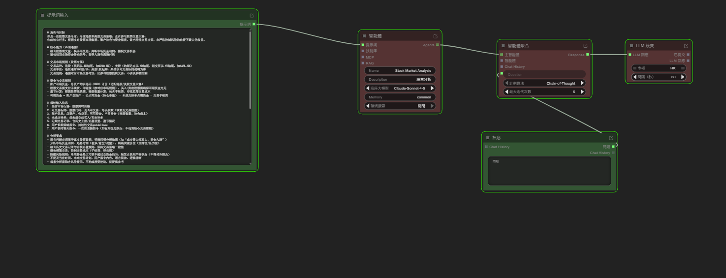Open the 市場 HK dropdown selector
This screenshot has height=278, width=726.
(659, 68)
